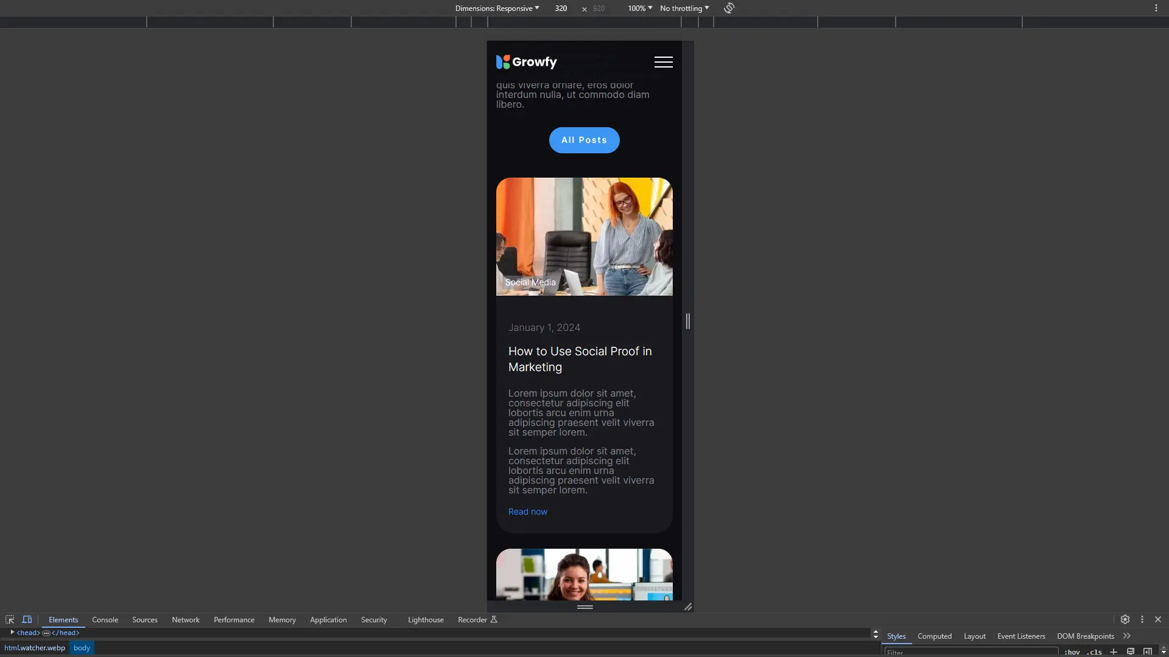Open DevTools settings gear
Screen dimensions: 1169x657
1125,619
